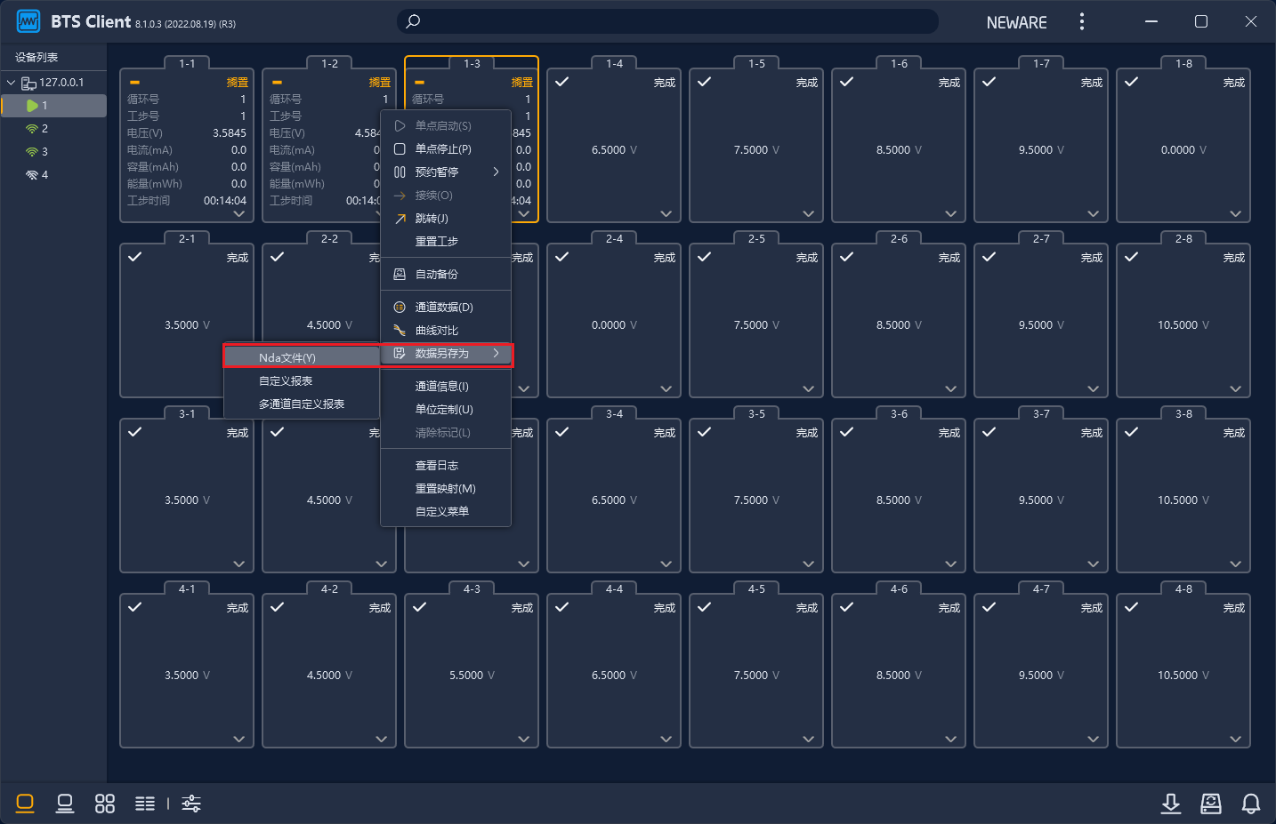The width and height of the screenshot is (1276, 824).
Task: Click the checkmark on channel 1-4
Action: pyautogui.click(x=562, y=82)
